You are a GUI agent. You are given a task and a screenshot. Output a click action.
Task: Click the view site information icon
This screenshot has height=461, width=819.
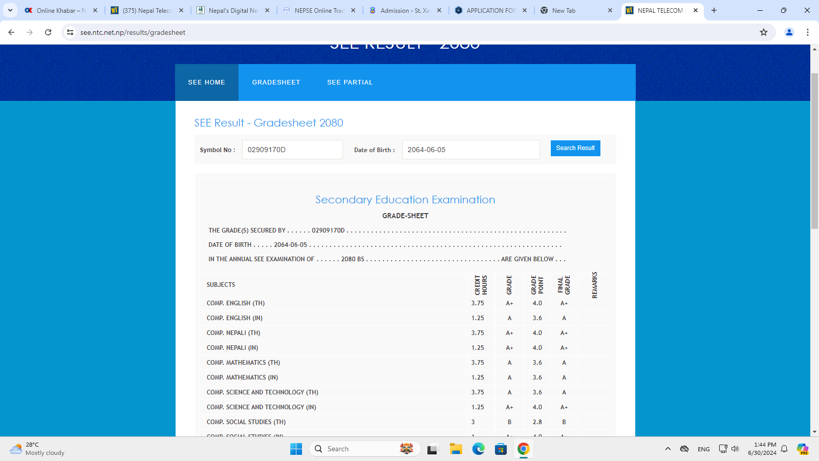pyautogui.click(x=70, y=32)
